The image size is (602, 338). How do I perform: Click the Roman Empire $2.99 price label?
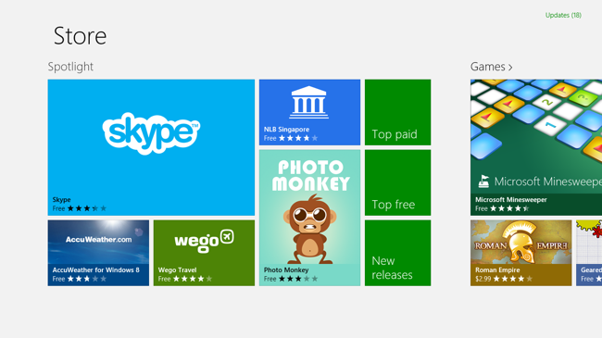[x=483, y=279]
